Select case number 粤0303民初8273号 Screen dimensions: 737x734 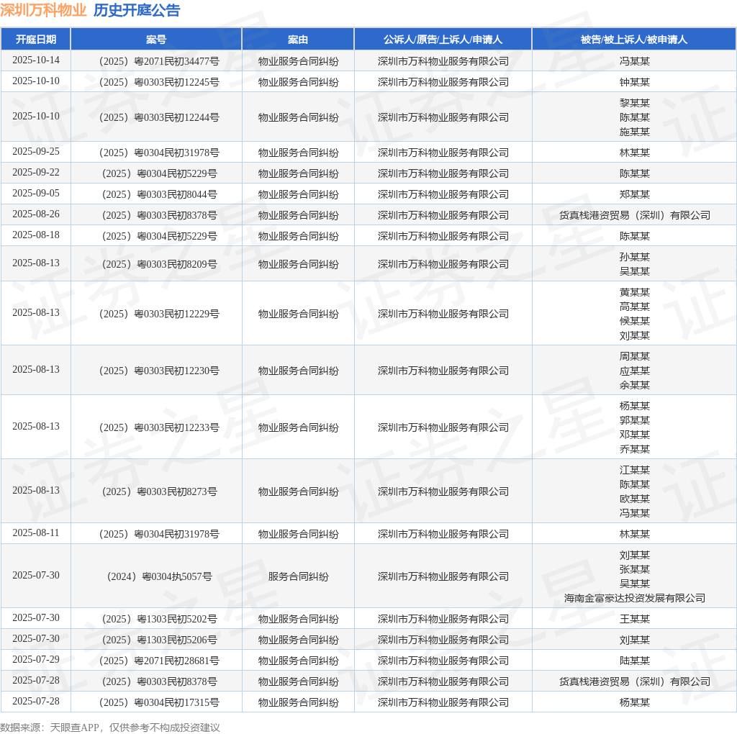point(159,491)
